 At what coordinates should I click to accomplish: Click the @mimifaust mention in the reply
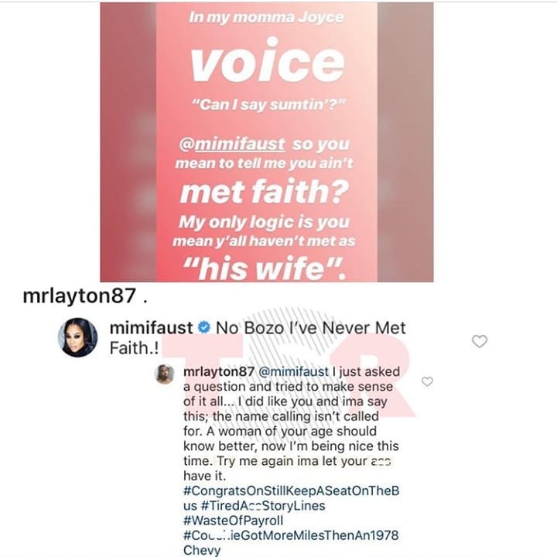tap(293, 371)
